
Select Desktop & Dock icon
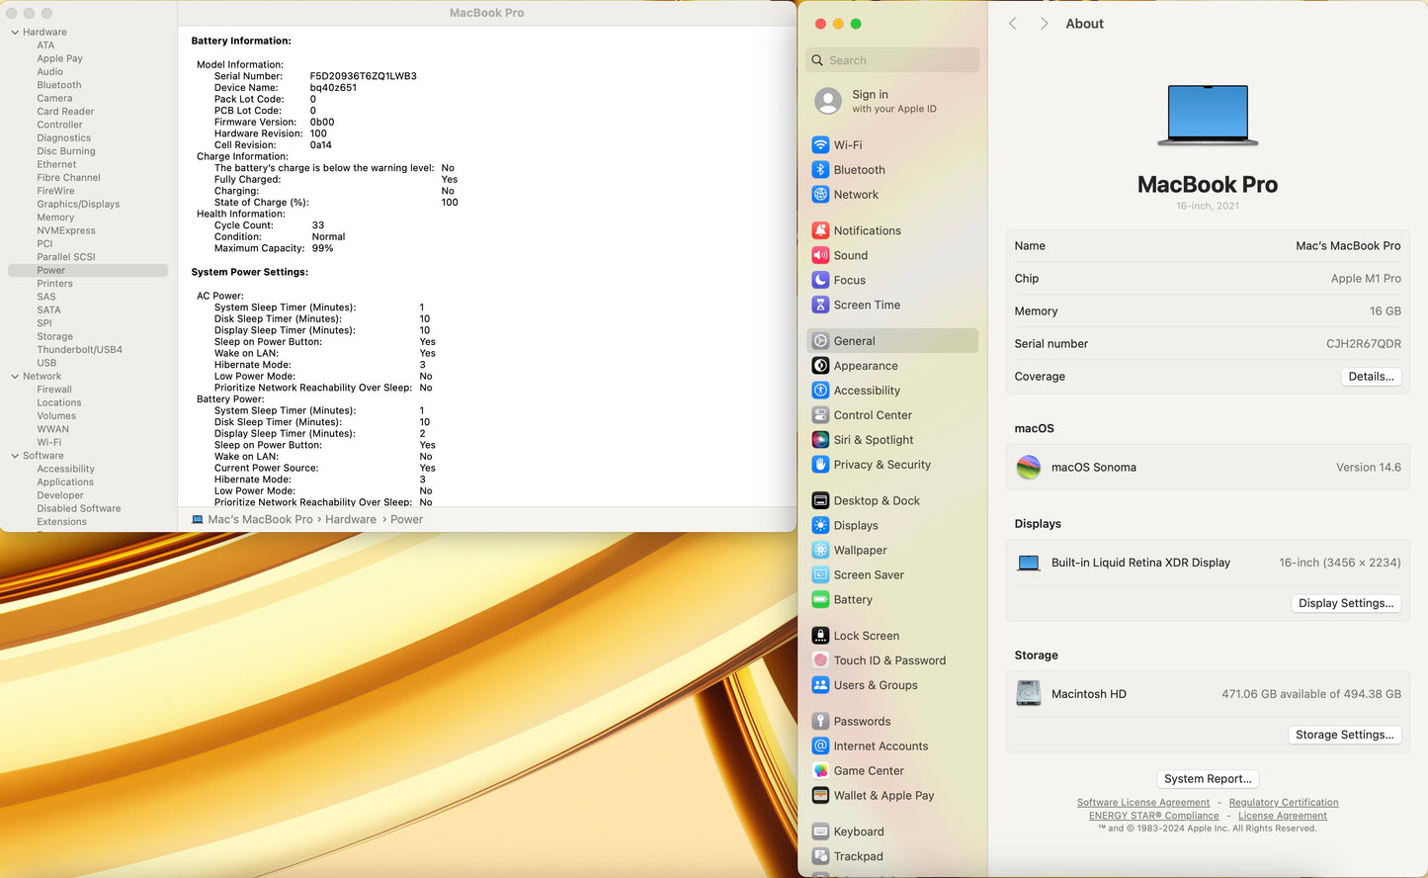820,500
